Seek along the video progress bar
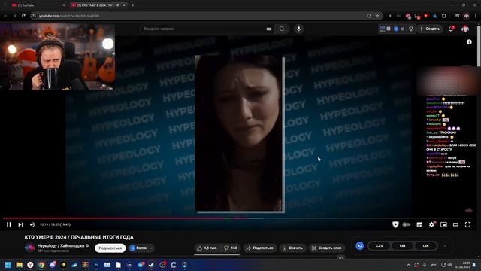481x271 pixels. tap(238, 218)
